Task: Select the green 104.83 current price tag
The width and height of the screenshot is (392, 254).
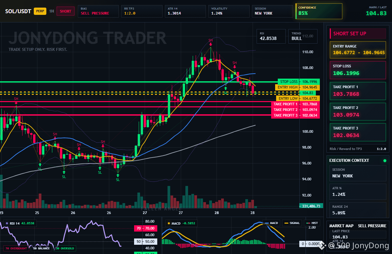Action: tap(308, 93)
